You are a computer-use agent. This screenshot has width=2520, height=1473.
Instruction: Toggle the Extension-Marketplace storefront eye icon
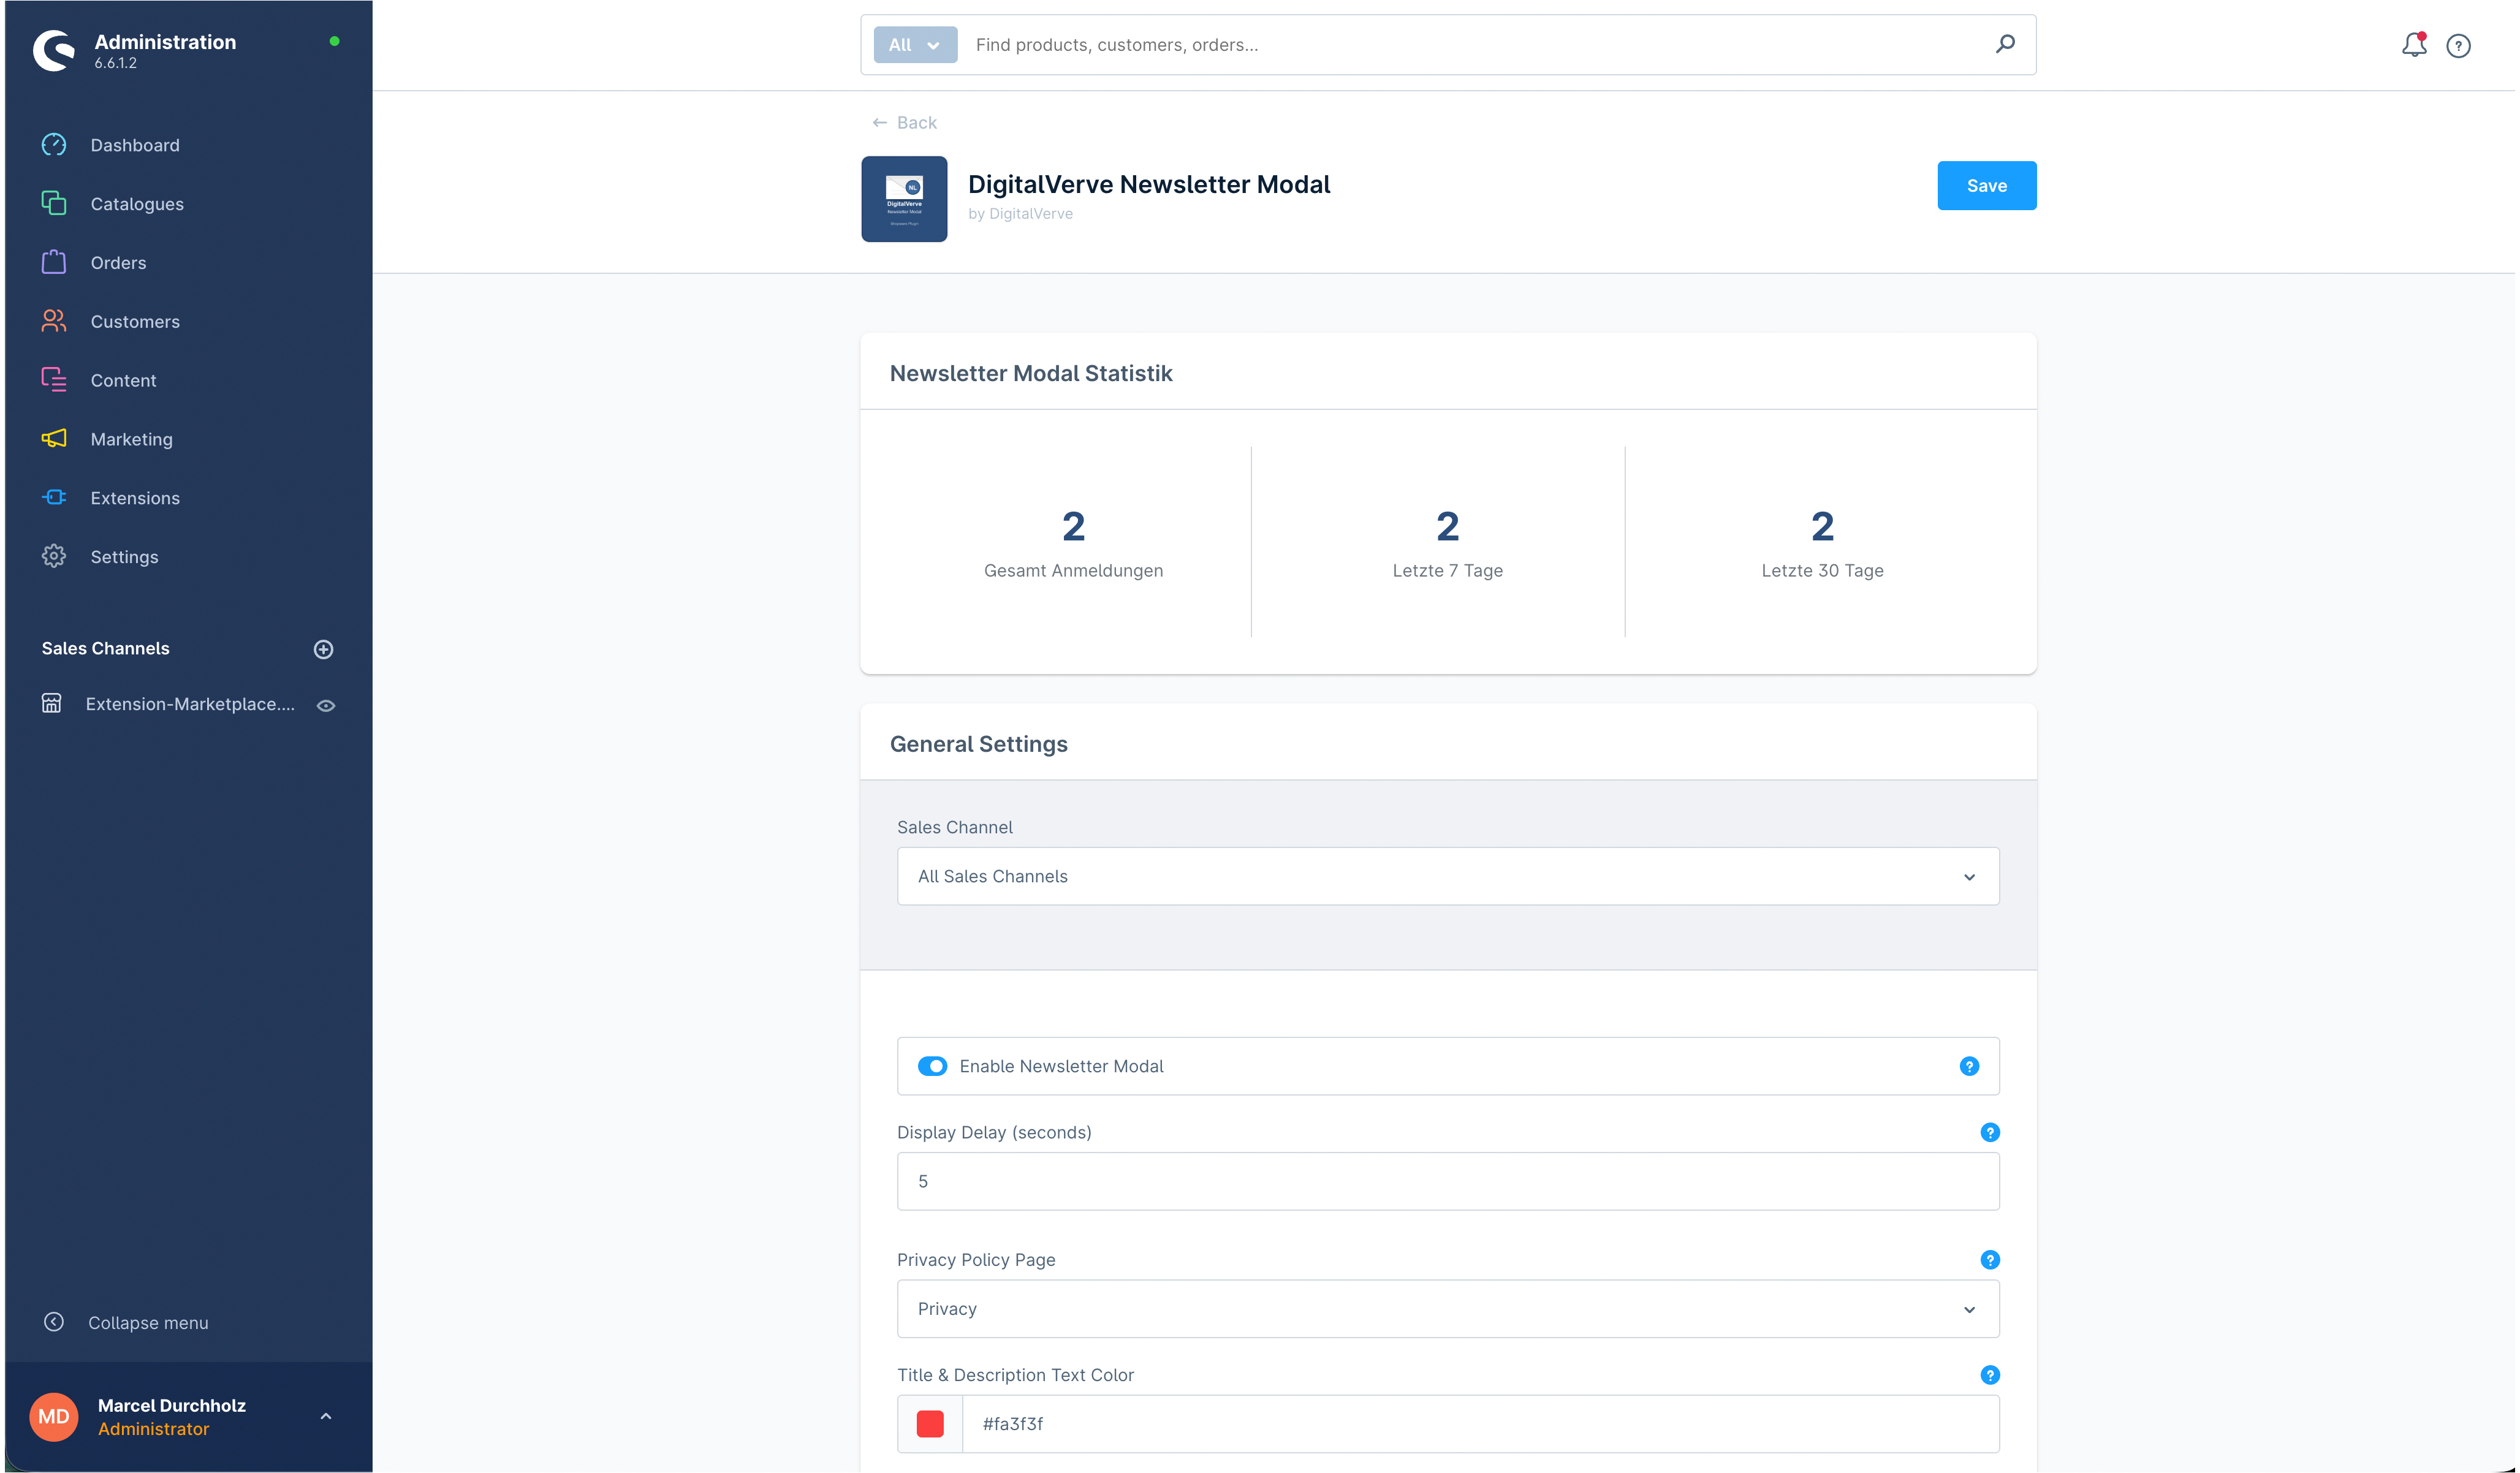pyautogui.click(x=326, y=705)
